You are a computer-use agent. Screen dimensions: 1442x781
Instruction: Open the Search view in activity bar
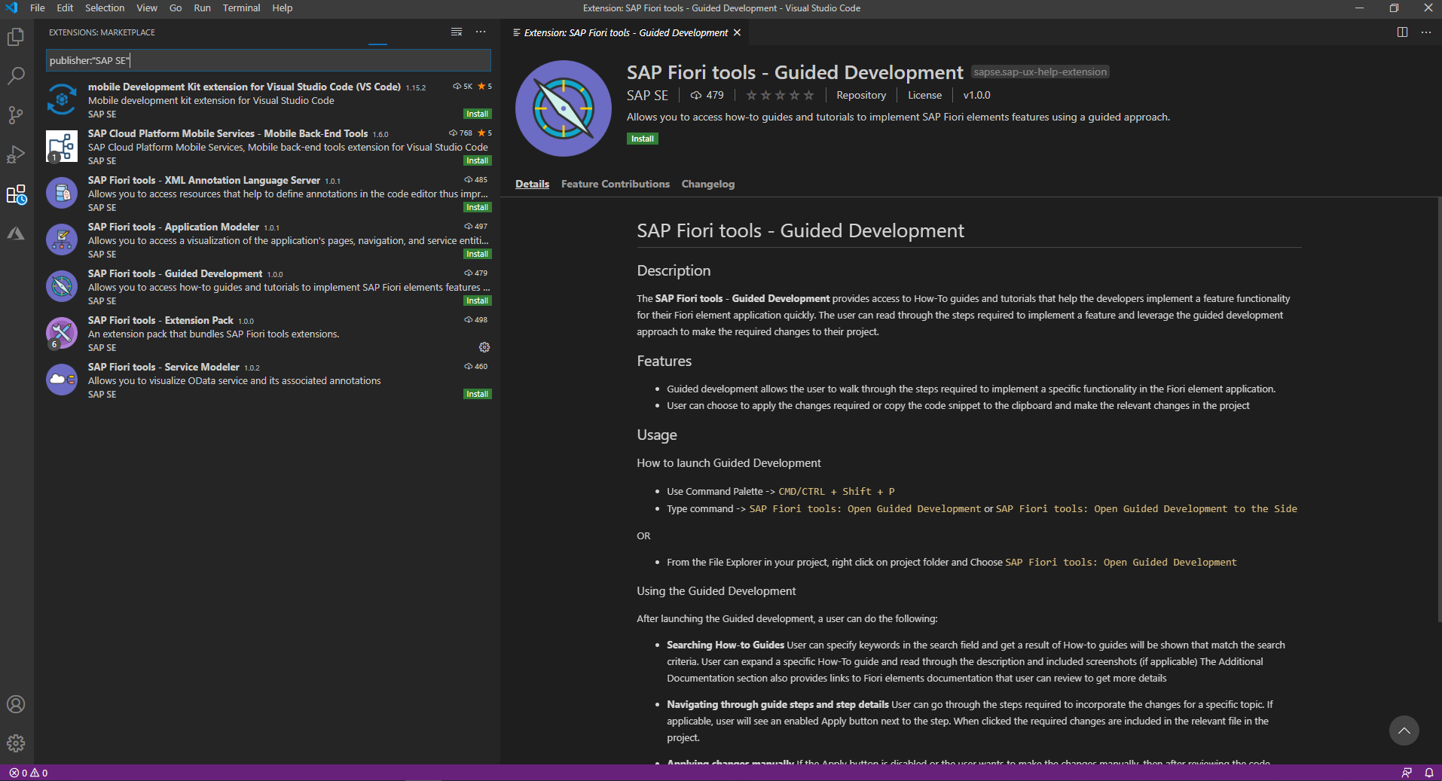pos(16,76)
